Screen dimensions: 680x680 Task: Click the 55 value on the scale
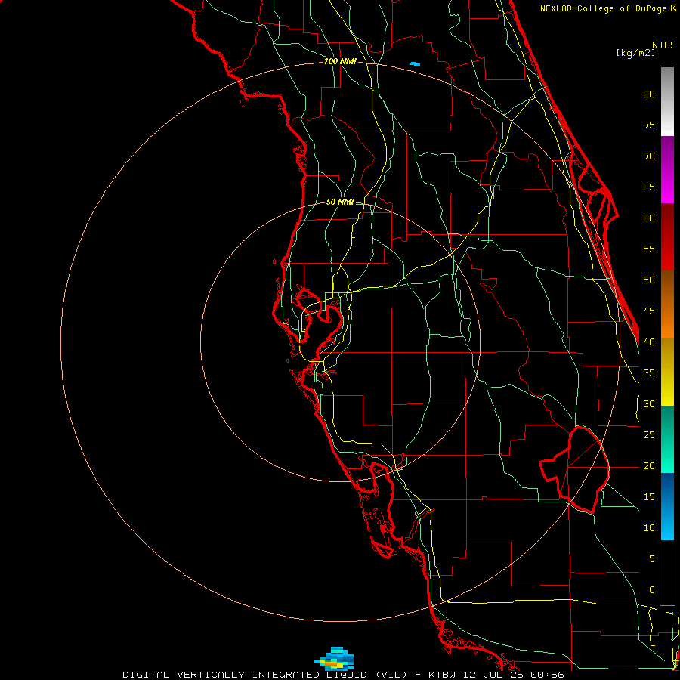click(649, 249)
